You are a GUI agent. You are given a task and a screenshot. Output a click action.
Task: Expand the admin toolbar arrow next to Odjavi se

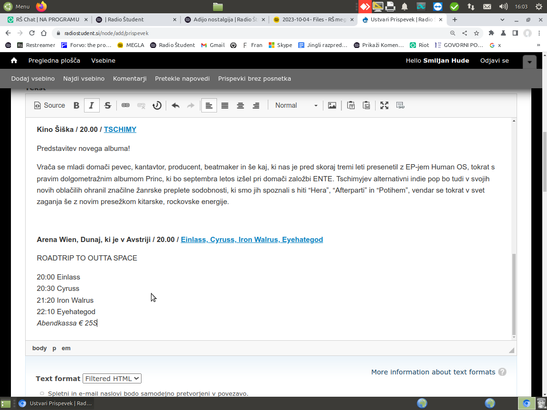[x=529, y=62]
